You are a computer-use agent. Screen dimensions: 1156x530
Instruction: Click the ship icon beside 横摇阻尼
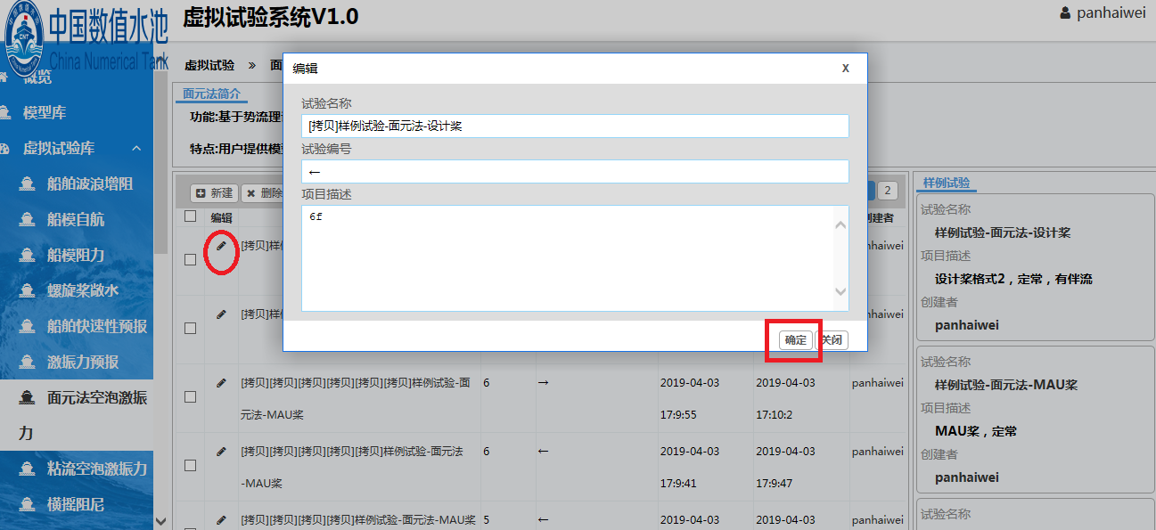[x=28, y=505]
